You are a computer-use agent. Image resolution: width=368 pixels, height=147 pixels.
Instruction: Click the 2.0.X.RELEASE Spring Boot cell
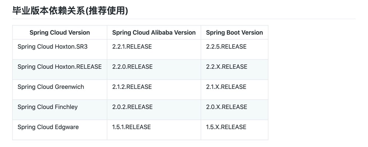point(227,107)
